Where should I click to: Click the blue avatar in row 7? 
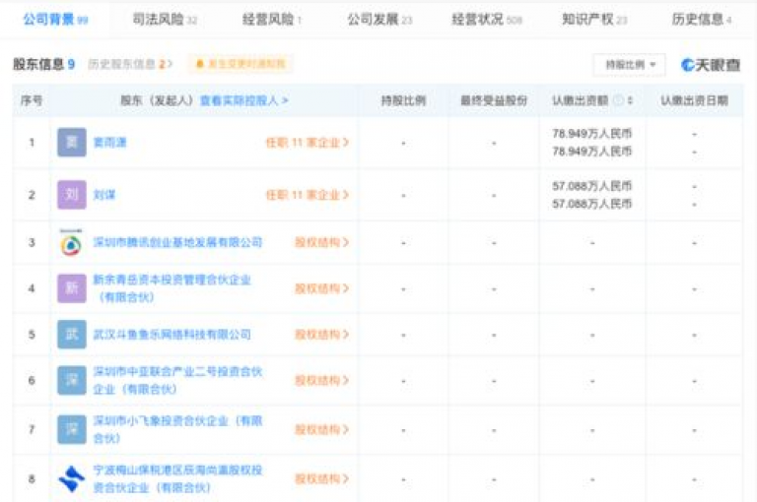(x=71, y=429)
